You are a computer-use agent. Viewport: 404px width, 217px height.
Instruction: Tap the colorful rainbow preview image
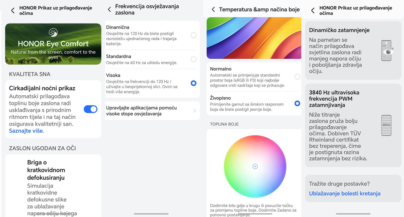[x=254, y=38]
